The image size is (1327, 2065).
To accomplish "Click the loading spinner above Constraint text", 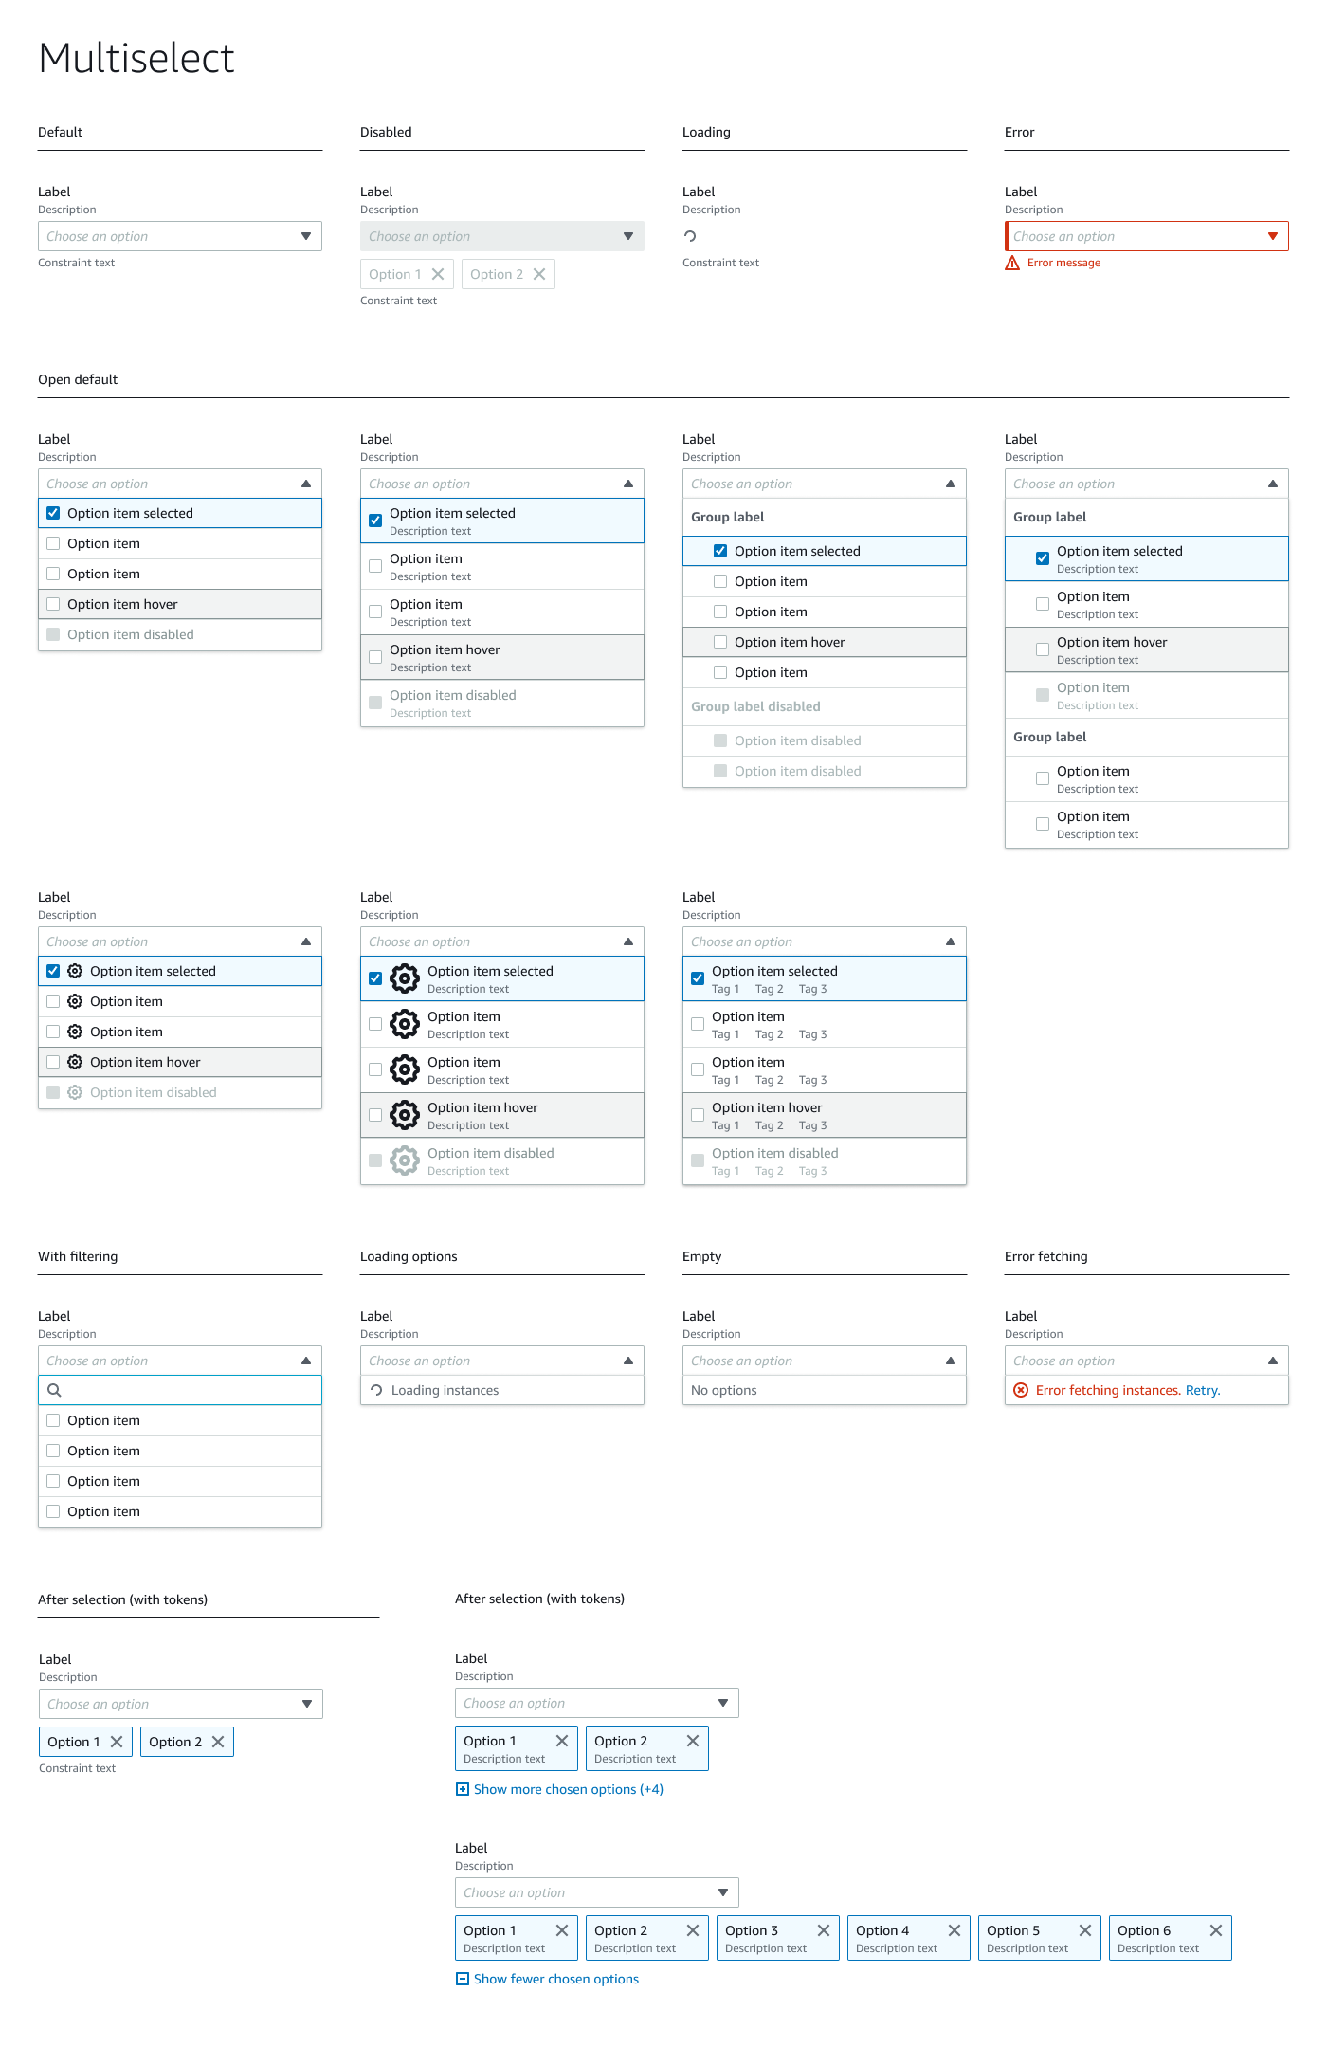I will point(690,236).
